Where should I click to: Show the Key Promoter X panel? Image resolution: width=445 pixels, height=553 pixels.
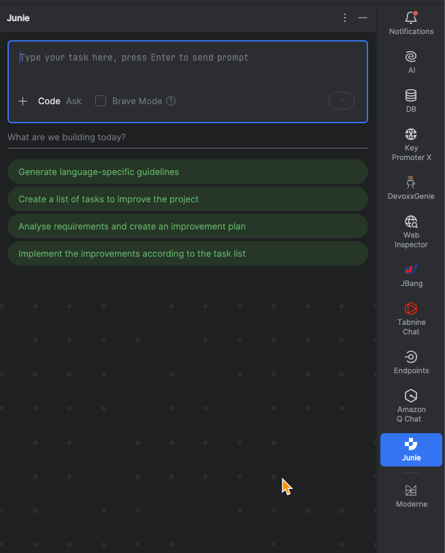[x=411, y=144]
